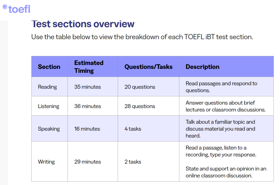Select the Test sections overview heading
This screenshot has height=185, width=280.
pos(83,24)
